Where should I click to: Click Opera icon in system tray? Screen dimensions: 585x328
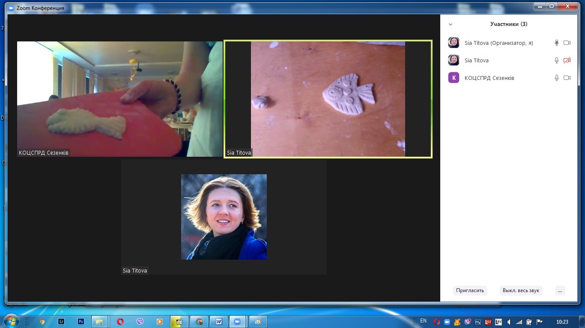point(436,322)
